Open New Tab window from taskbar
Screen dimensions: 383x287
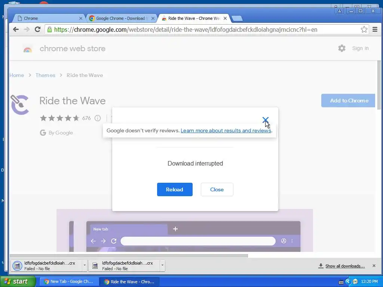tap(69, 282)
